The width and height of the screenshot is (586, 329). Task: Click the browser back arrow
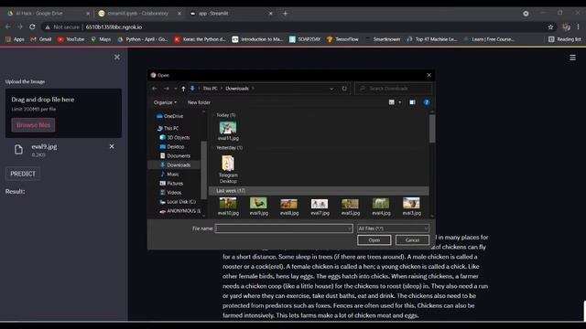(x=8, y=27)
